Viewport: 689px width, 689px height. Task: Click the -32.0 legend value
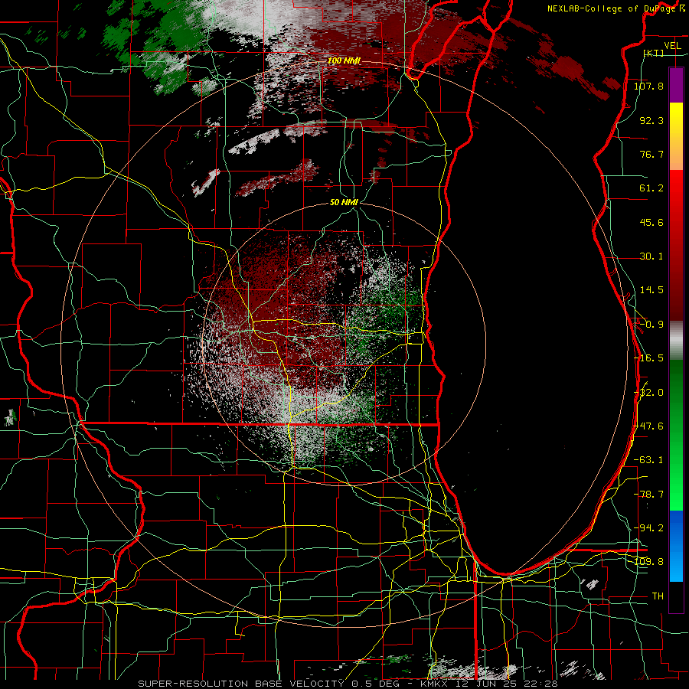tap(648, 393)
